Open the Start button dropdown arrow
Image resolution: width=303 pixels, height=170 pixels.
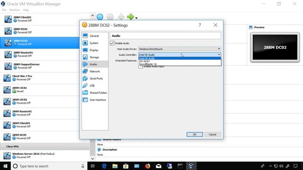[136, 18]
